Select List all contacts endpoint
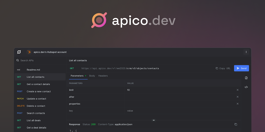 [40, 77]
